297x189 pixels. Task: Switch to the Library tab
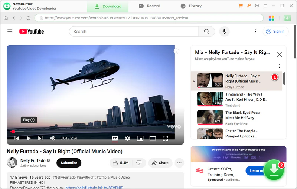(x=191, y=6)
